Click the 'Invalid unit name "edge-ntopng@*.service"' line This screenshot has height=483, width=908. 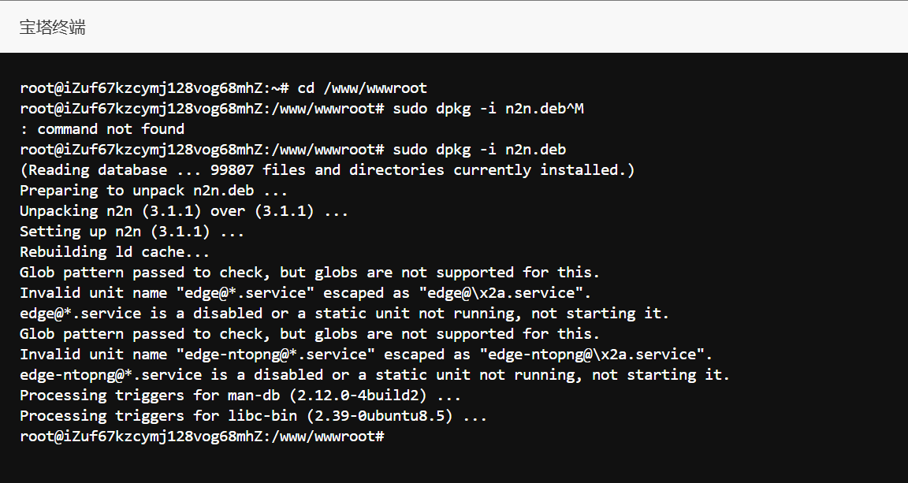pos(366,355)
